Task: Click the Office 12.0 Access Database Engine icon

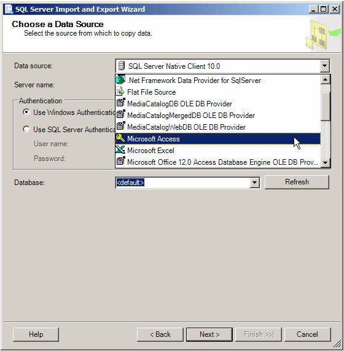Action: [x=120, y=161]
